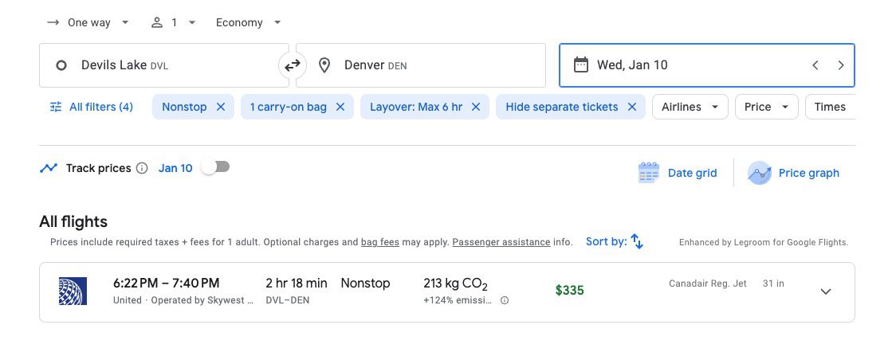Show emissions info for the United flight
This screenshot has height=356, width=892.
click(x=505, y=300)
